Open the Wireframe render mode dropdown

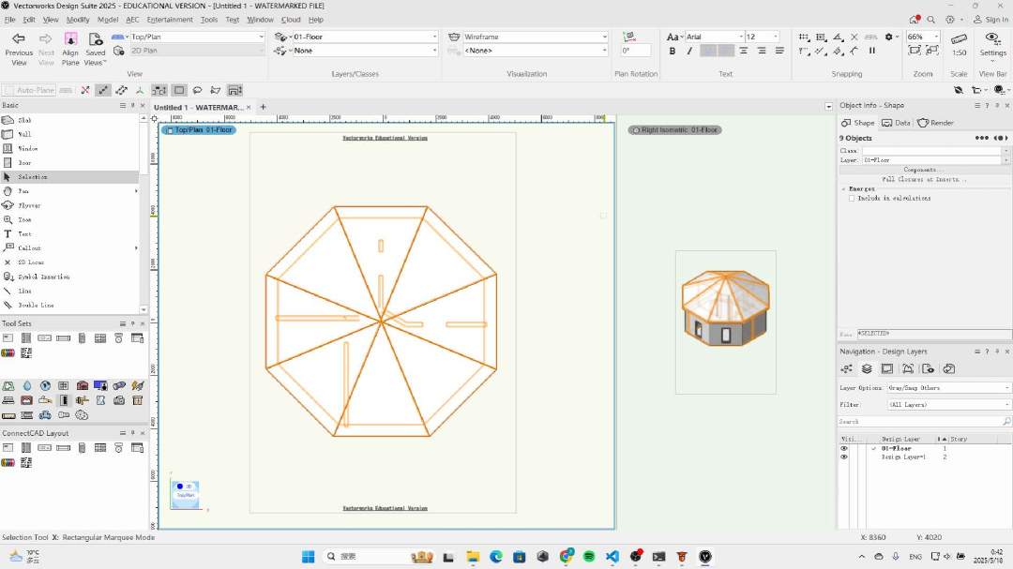tap(535, 37)
